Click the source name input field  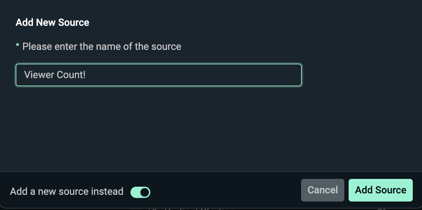159,75
